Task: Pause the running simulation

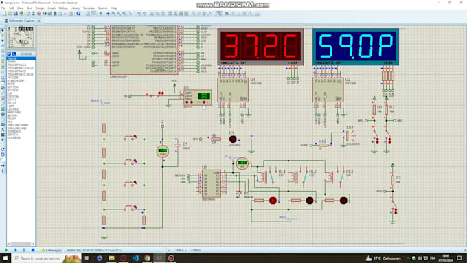Action: click(x=24, y=250)
